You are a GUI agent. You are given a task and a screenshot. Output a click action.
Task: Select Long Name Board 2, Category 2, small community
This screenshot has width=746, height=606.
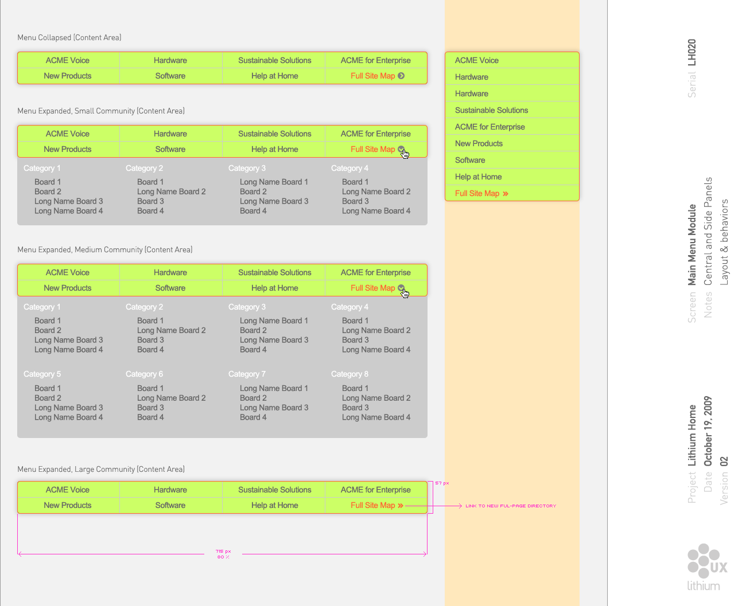click(x=172, y=191)
